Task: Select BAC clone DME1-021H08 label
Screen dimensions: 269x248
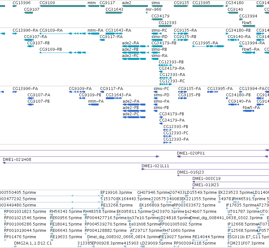Action: tap(17, 160)
